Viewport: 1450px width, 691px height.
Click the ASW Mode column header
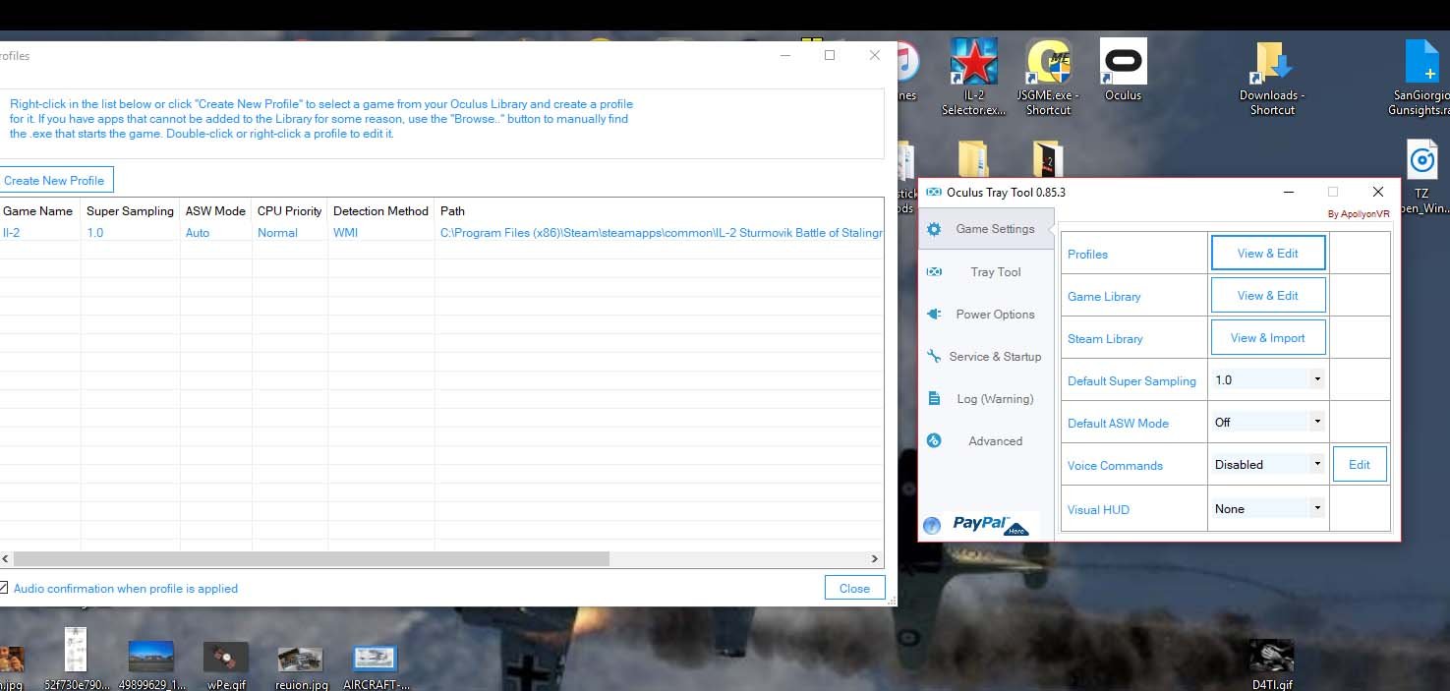coord(215,210)
